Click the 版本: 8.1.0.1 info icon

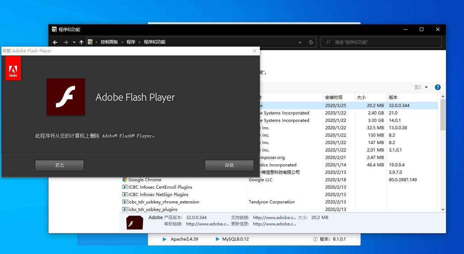coord(315,239)
